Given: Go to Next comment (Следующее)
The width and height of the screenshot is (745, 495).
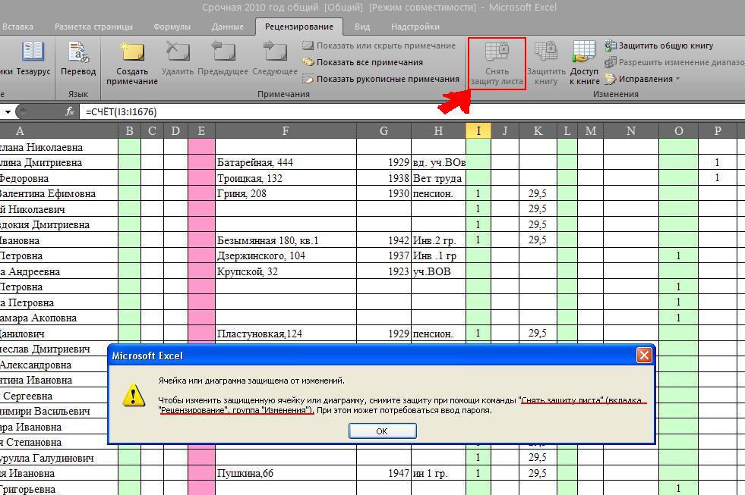Looking at the screenshot, I should point(274,53).
